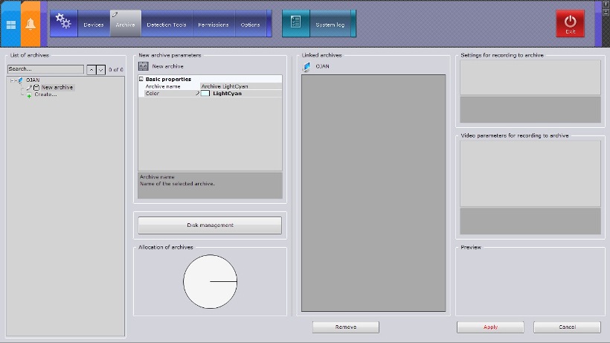Go to next search result arrow
Viewport: 610px width, 343px height.
point(100,69)
